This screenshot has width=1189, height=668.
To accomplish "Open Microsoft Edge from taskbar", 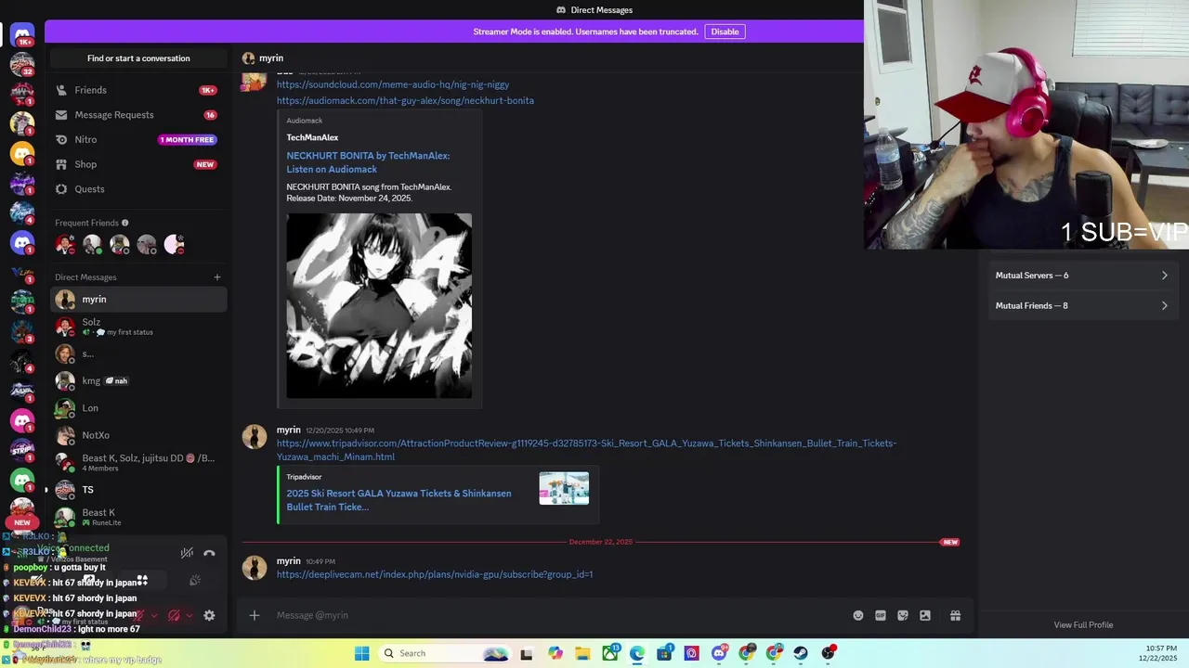I will pyautogui.click(x=637, y=653).
